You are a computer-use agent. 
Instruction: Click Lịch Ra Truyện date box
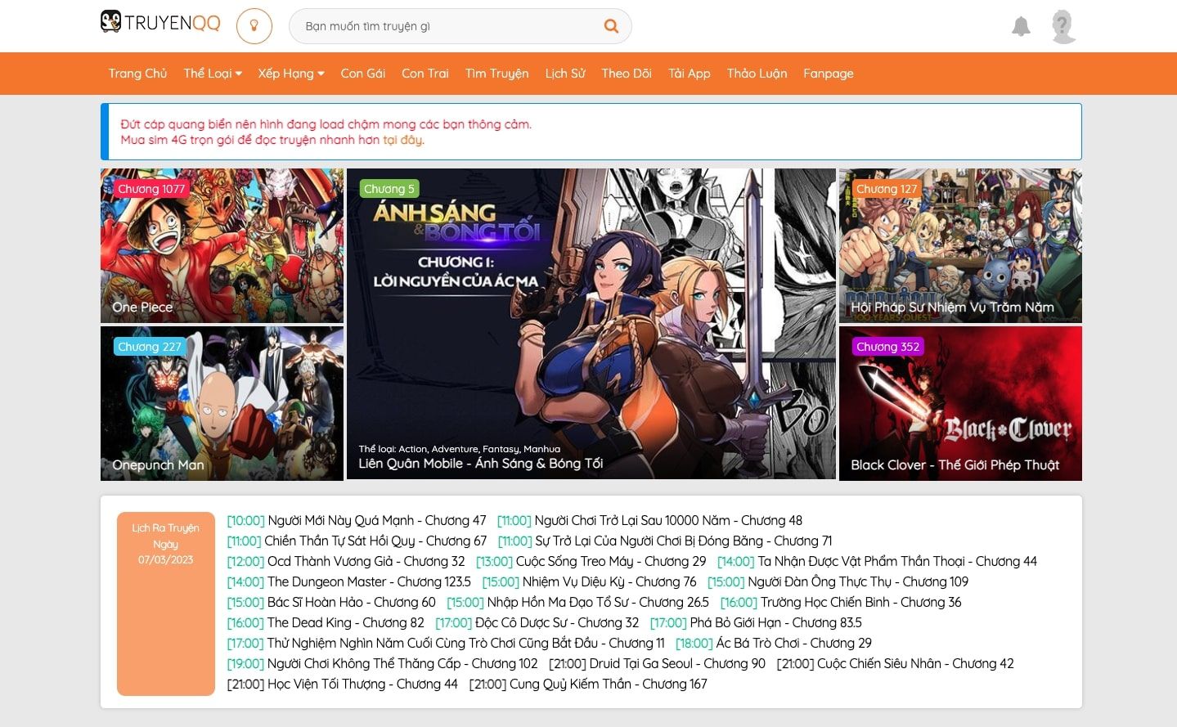(166, 604)
